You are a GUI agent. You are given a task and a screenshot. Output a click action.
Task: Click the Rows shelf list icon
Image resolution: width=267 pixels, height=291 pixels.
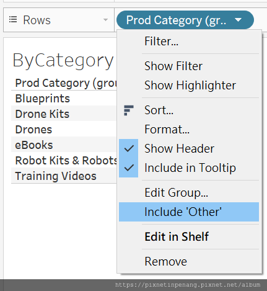(x=13, y=20)
